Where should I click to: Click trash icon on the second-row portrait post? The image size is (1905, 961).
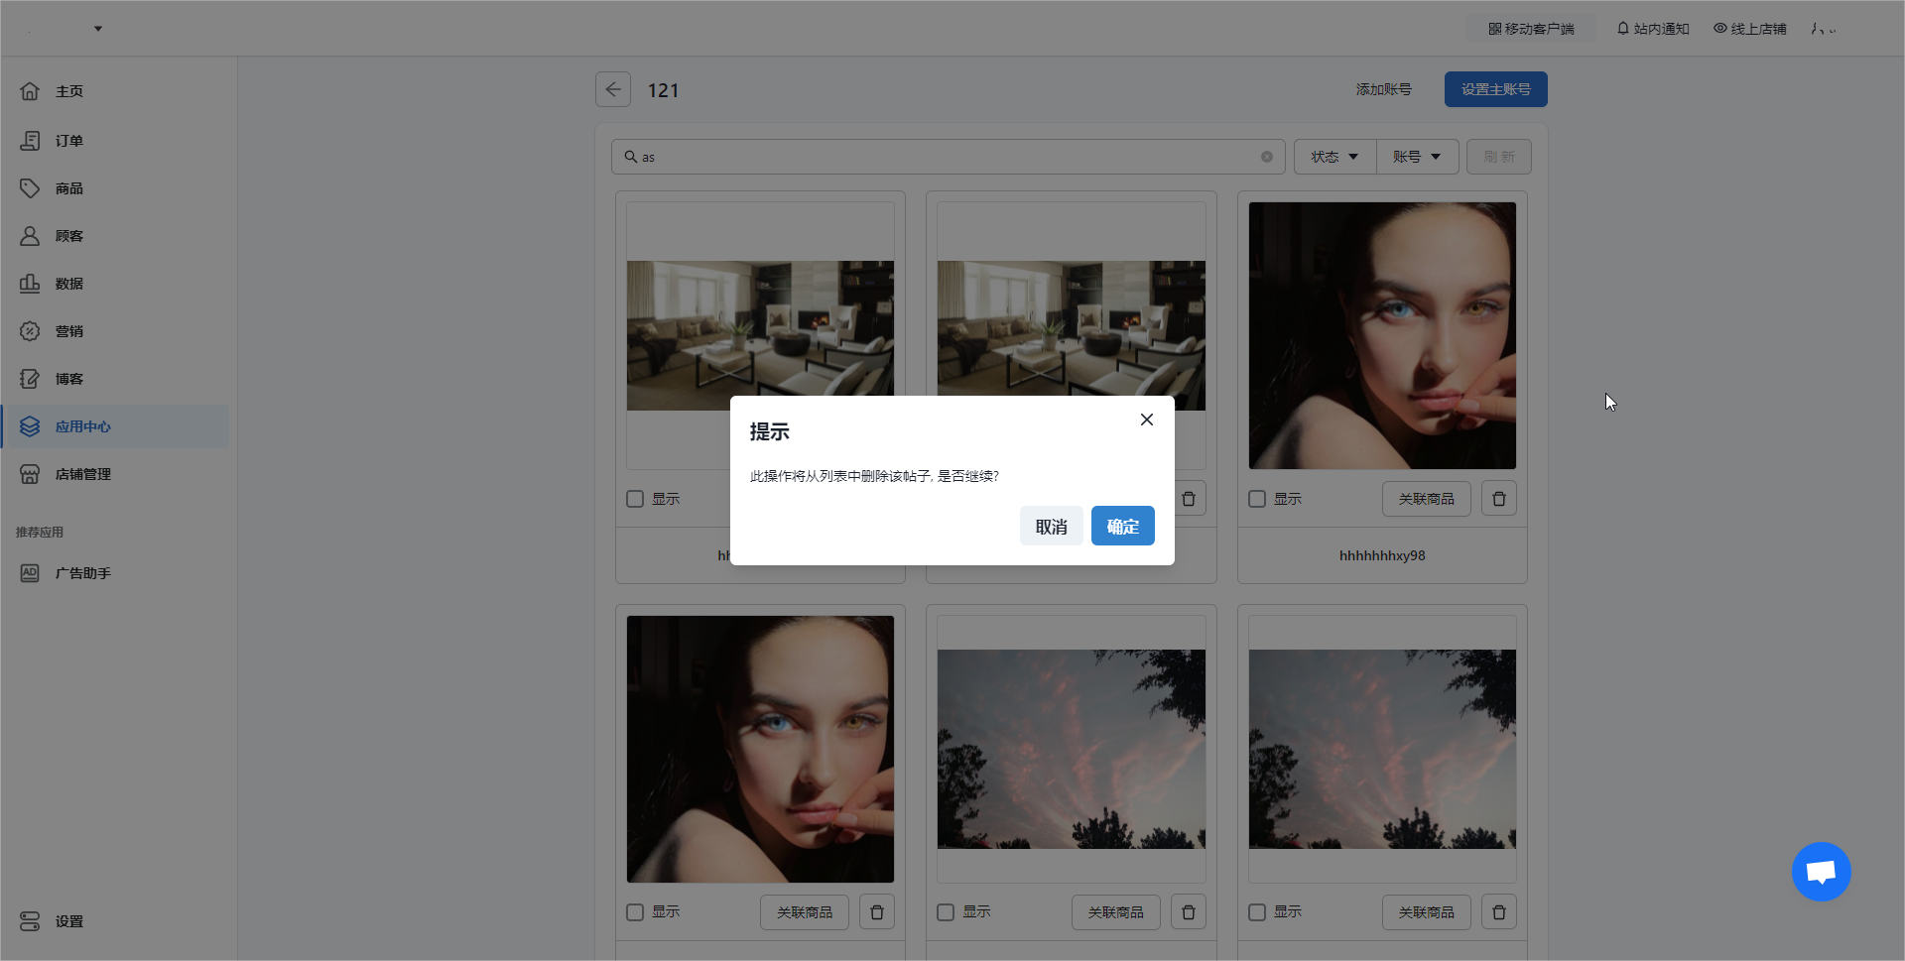point(877,912)
